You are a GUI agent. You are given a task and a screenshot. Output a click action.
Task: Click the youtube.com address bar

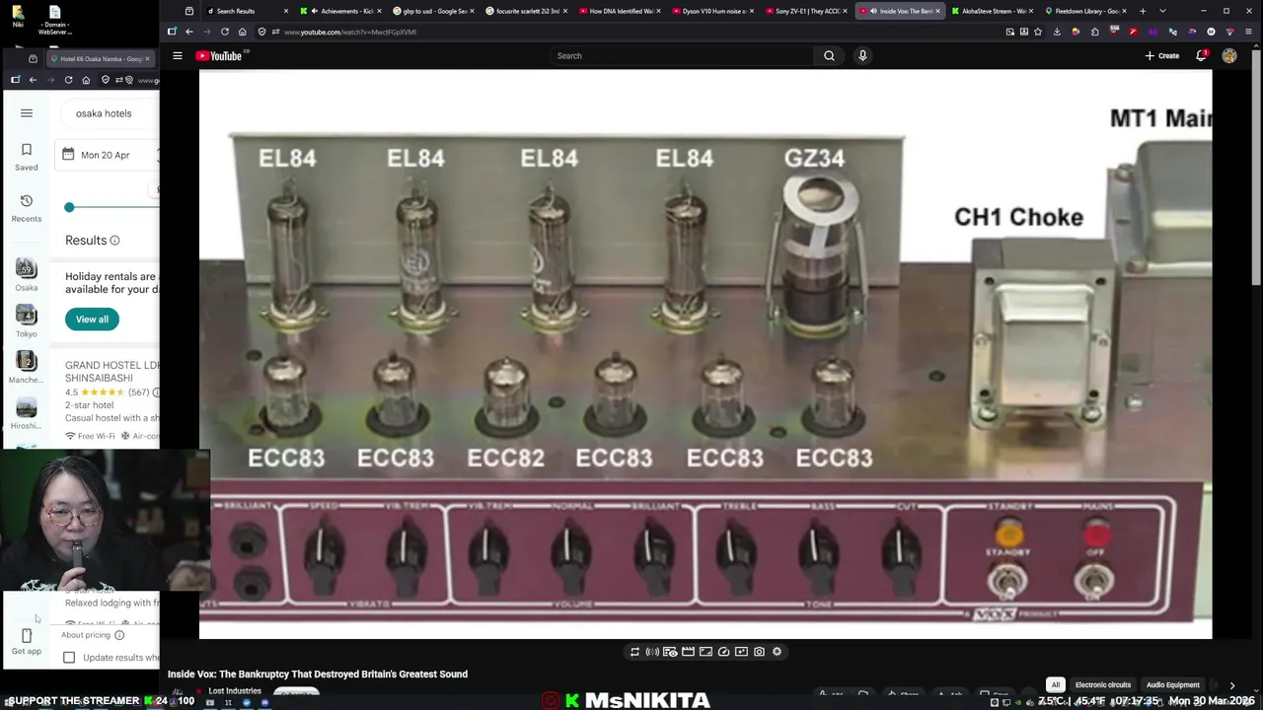(631, 32)
